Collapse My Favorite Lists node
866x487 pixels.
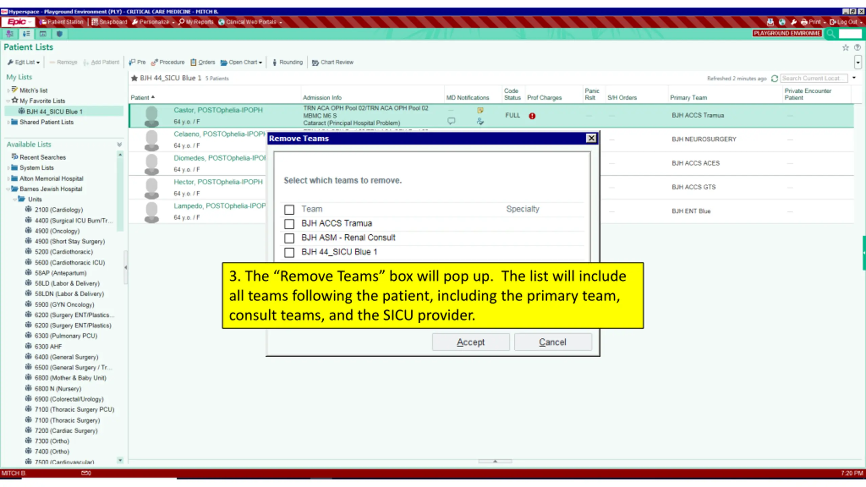[8, 101]
